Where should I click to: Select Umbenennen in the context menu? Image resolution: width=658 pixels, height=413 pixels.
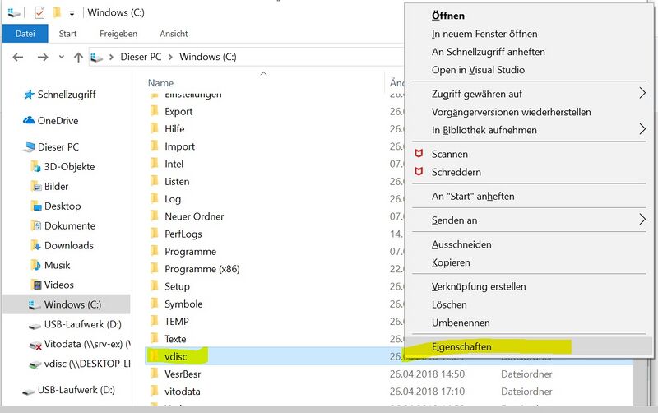click(x=461, y=323)
